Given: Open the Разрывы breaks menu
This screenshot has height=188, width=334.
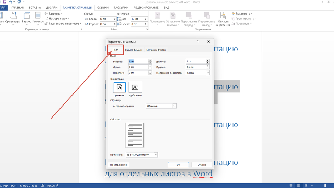Looking at the screenshot, I should coord(53,14).
